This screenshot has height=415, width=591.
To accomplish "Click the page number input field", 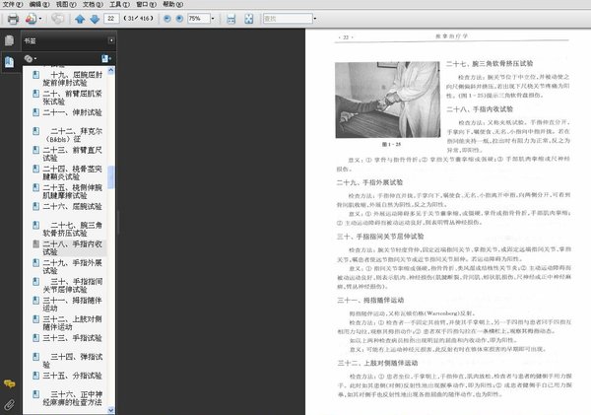I will tap(110, 19).
